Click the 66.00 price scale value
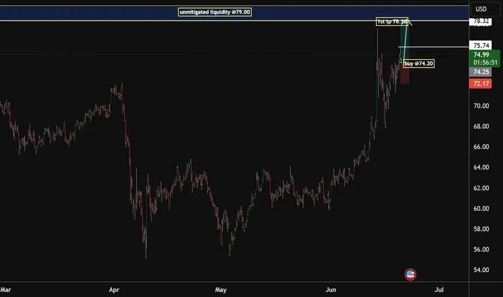503x297 pixels. tap(481, 147)
